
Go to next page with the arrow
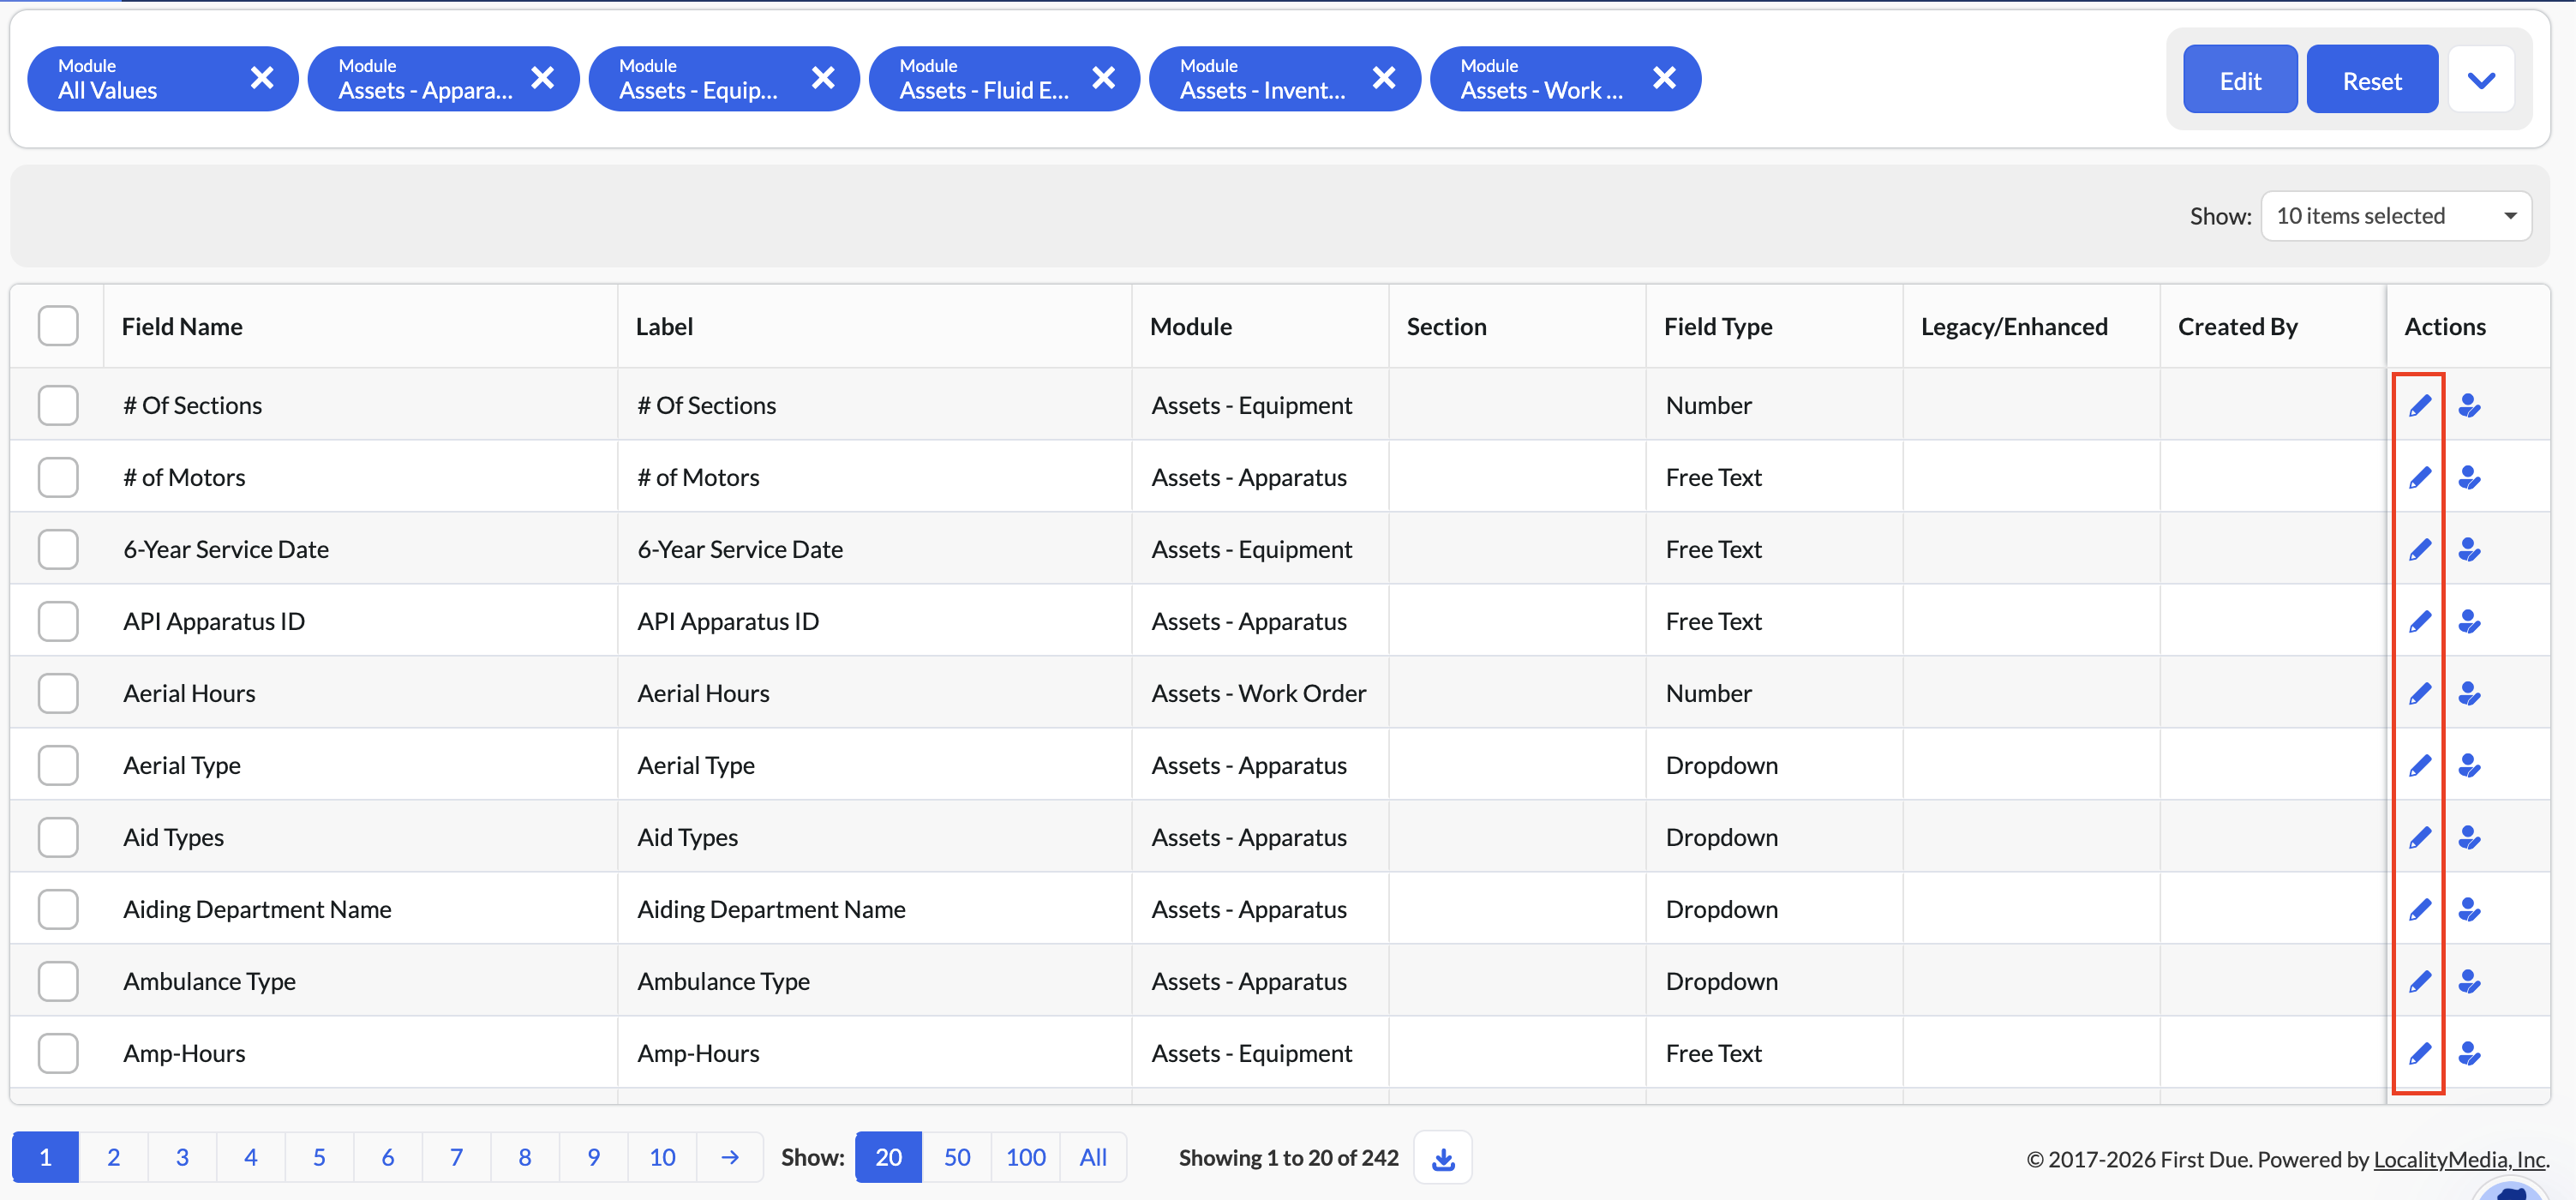coord(730,1157)
